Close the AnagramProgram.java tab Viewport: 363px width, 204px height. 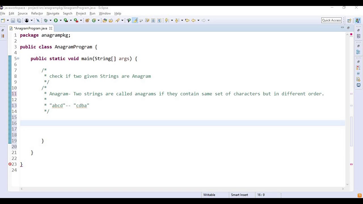(x=51, y=28)
